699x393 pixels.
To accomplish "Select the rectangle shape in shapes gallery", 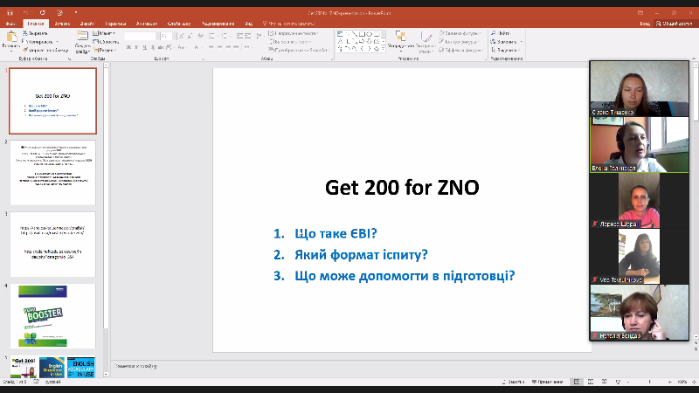I will (362, 34).
